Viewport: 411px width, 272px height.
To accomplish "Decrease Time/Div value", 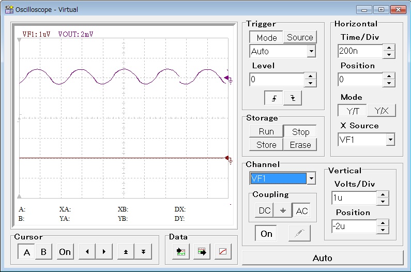I will coord(389,55).
